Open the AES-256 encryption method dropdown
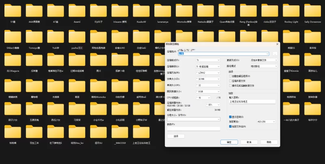This screenshot has height=164, width=325. click(266, 121)
